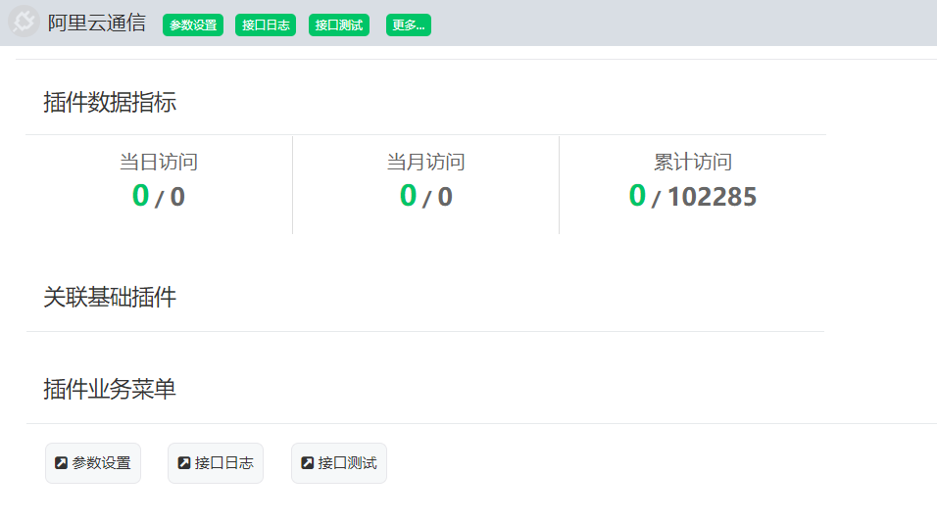Image resolution: width=937 pixels, height=522 pixels.
Task: Click the 当月访问 label
Action: [x=425, y=162]
